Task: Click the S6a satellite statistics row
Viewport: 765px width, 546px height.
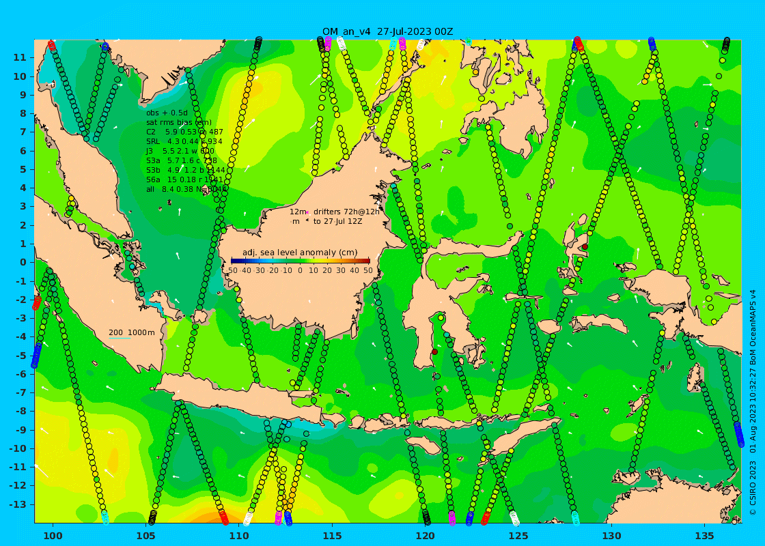Action: 184,179
